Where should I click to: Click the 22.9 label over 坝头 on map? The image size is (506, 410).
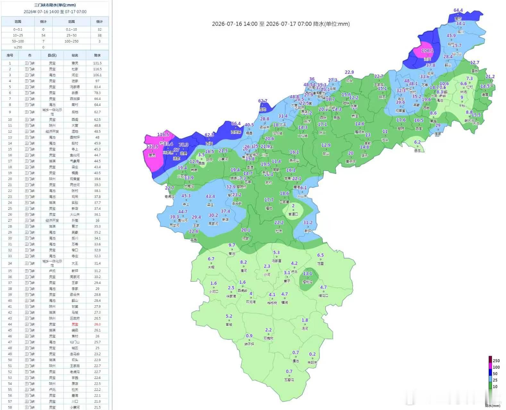(349, 72)
